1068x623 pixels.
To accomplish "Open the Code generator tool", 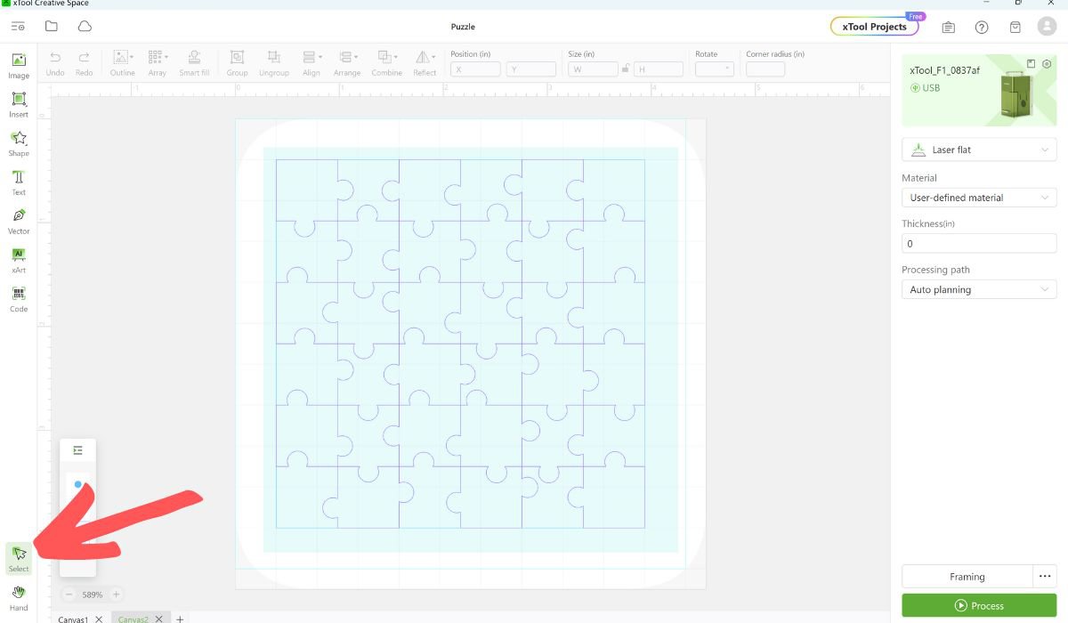I will [18, 299].
